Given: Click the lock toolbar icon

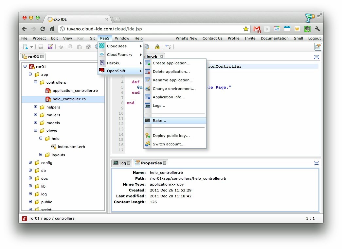Looking at the screenshot, I should pos(157,47).
